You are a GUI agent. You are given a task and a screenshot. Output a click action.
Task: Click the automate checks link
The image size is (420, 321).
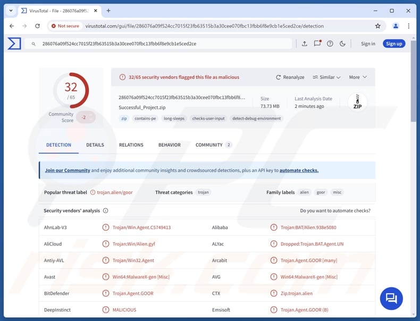click(299, 171)
